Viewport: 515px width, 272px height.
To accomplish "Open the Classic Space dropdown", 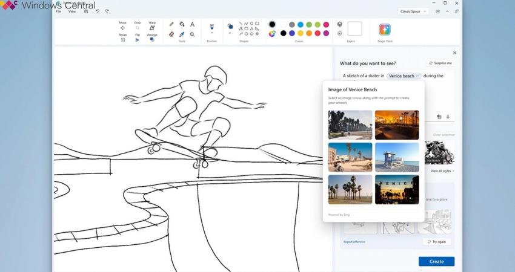I will point(413,11).
